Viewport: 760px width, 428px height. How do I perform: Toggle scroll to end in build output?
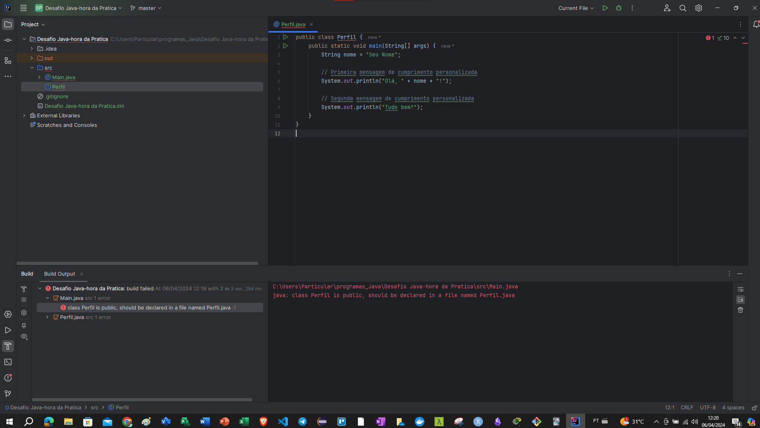pos(740,300)
